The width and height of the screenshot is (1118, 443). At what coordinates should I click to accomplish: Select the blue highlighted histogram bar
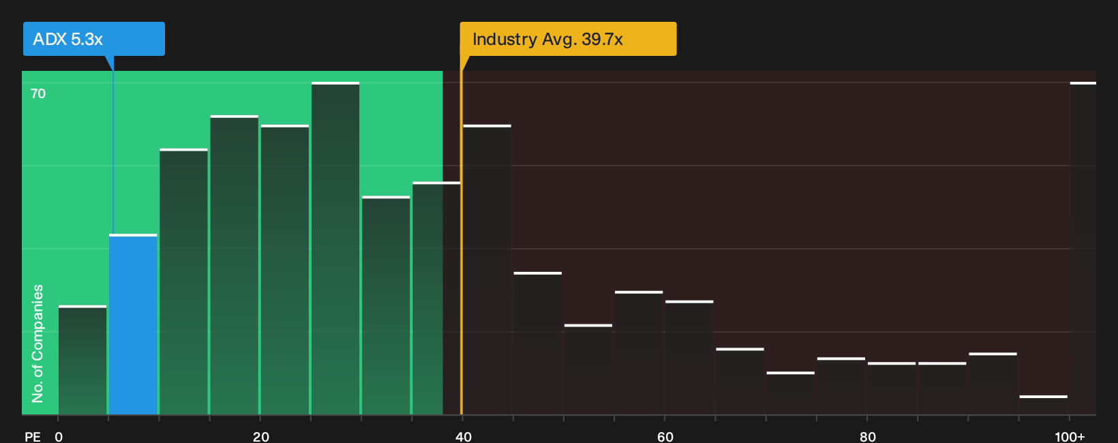click(x=133, y=324)
